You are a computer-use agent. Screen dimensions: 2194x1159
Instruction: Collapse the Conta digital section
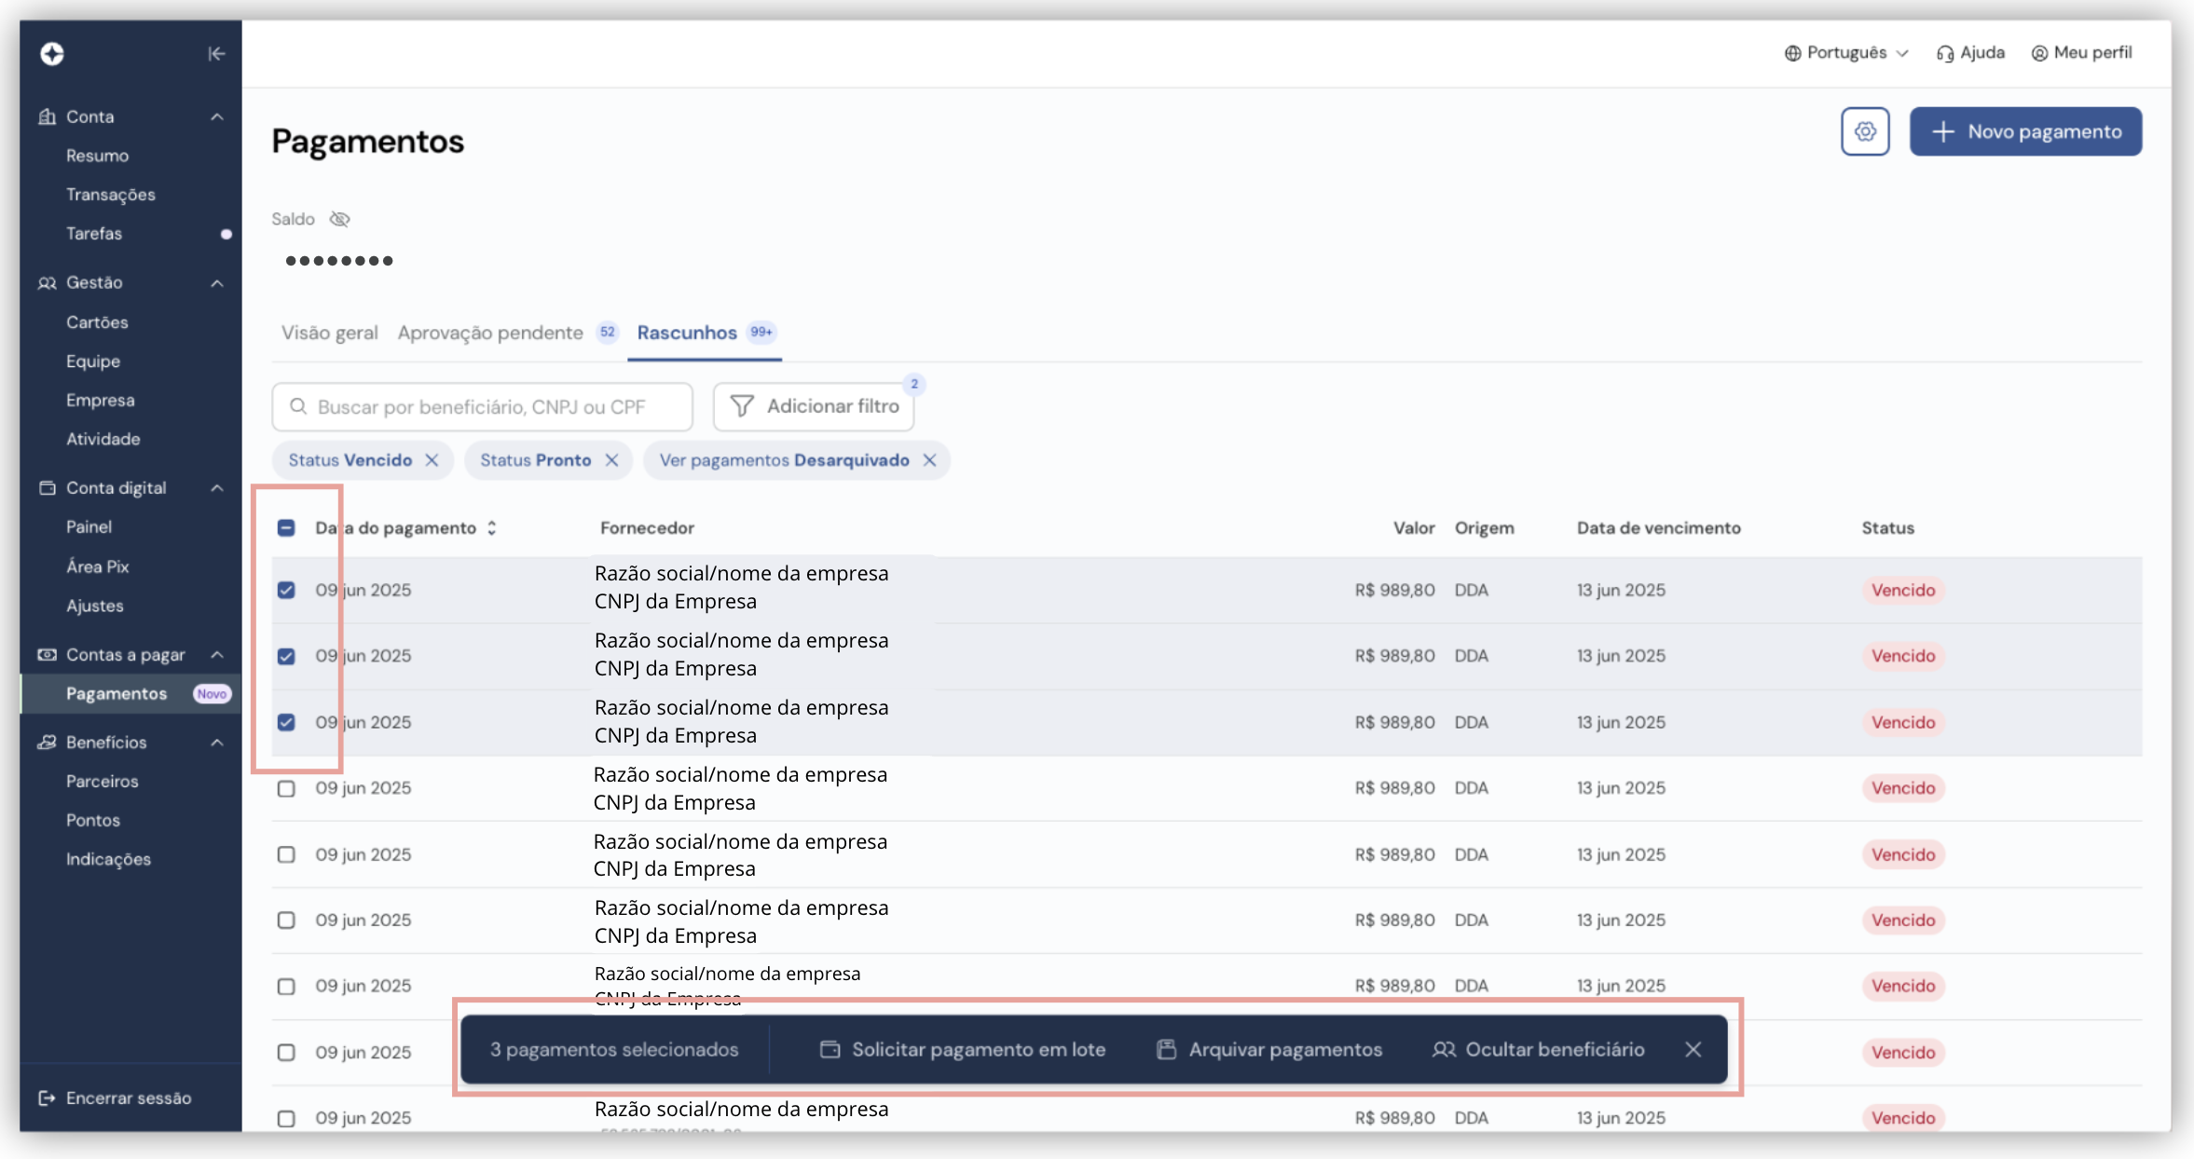point(217,487)
